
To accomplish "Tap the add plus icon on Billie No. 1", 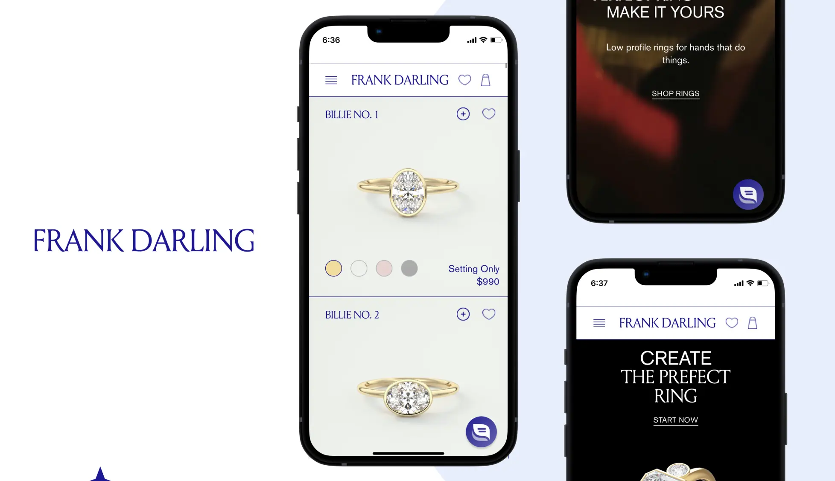I will (x=463, y=113).
